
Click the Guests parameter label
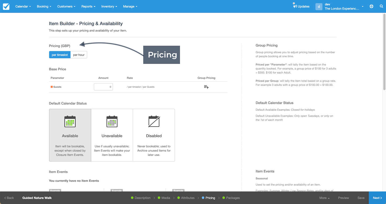pos(57,87)
